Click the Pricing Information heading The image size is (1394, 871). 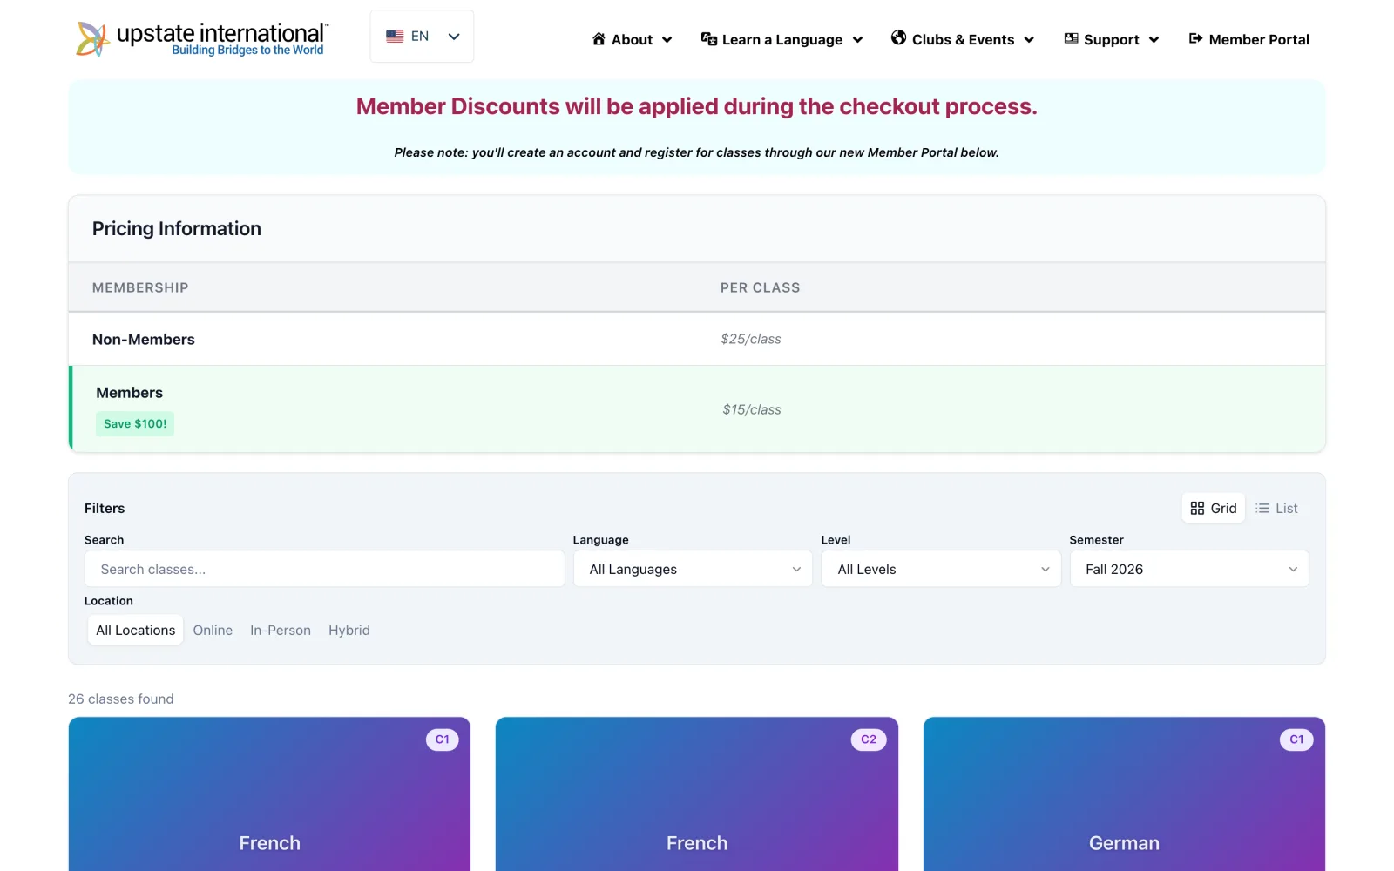[177, 228]
